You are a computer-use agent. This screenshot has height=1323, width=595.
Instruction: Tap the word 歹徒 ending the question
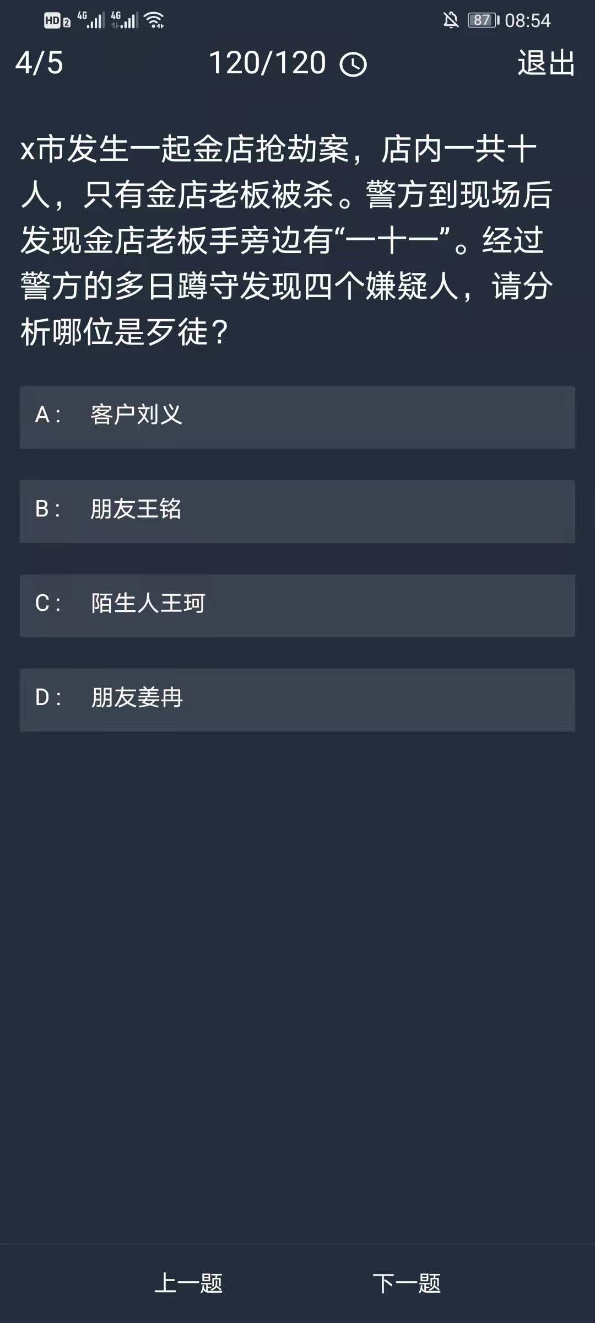pos(177,332)
